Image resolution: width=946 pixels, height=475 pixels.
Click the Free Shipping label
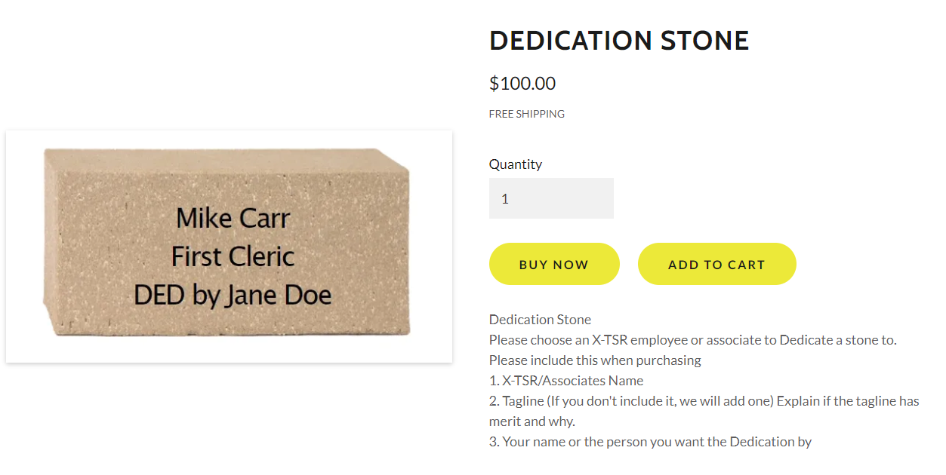(x=527, y=114)
